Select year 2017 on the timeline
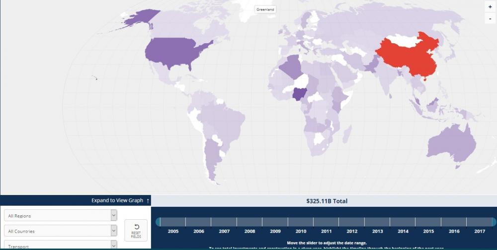 point(480,231)
